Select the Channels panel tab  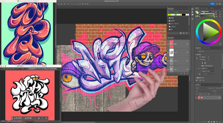coord(170,38)
